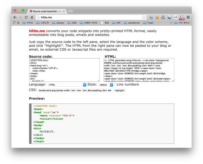Open the browser home page
This screenshot has height=164, width=203.
(32, 17)
